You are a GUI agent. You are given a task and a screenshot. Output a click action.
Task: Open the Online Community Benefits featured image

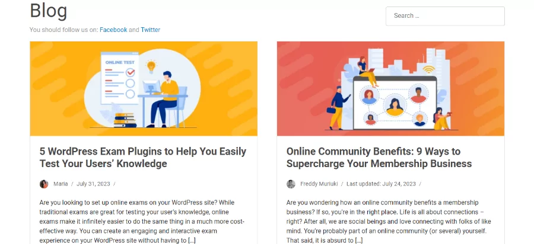coord(390,89)
